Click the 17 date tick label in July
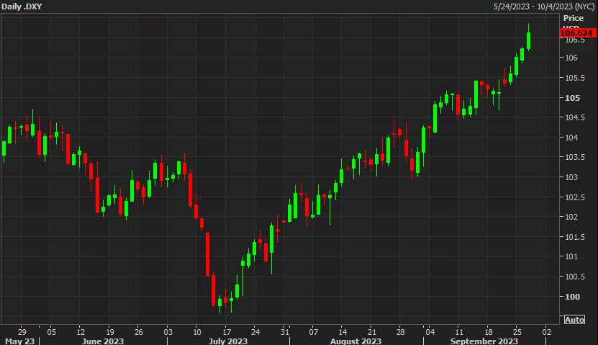598x345 pixels. point(226,331)
